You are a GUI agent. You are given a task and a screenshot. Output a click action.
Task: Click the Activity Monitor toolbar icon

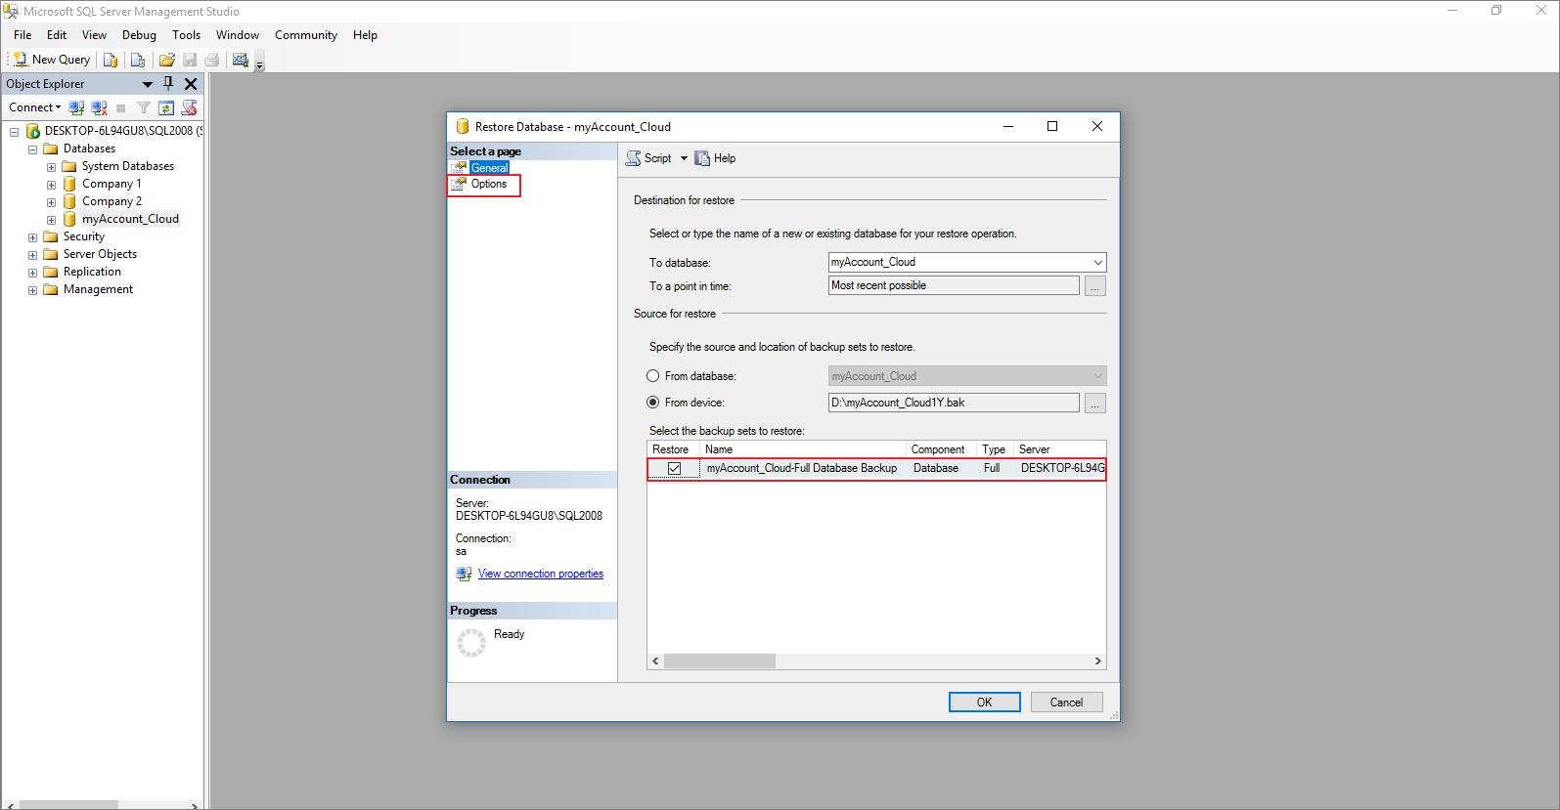tap(241, 60)
